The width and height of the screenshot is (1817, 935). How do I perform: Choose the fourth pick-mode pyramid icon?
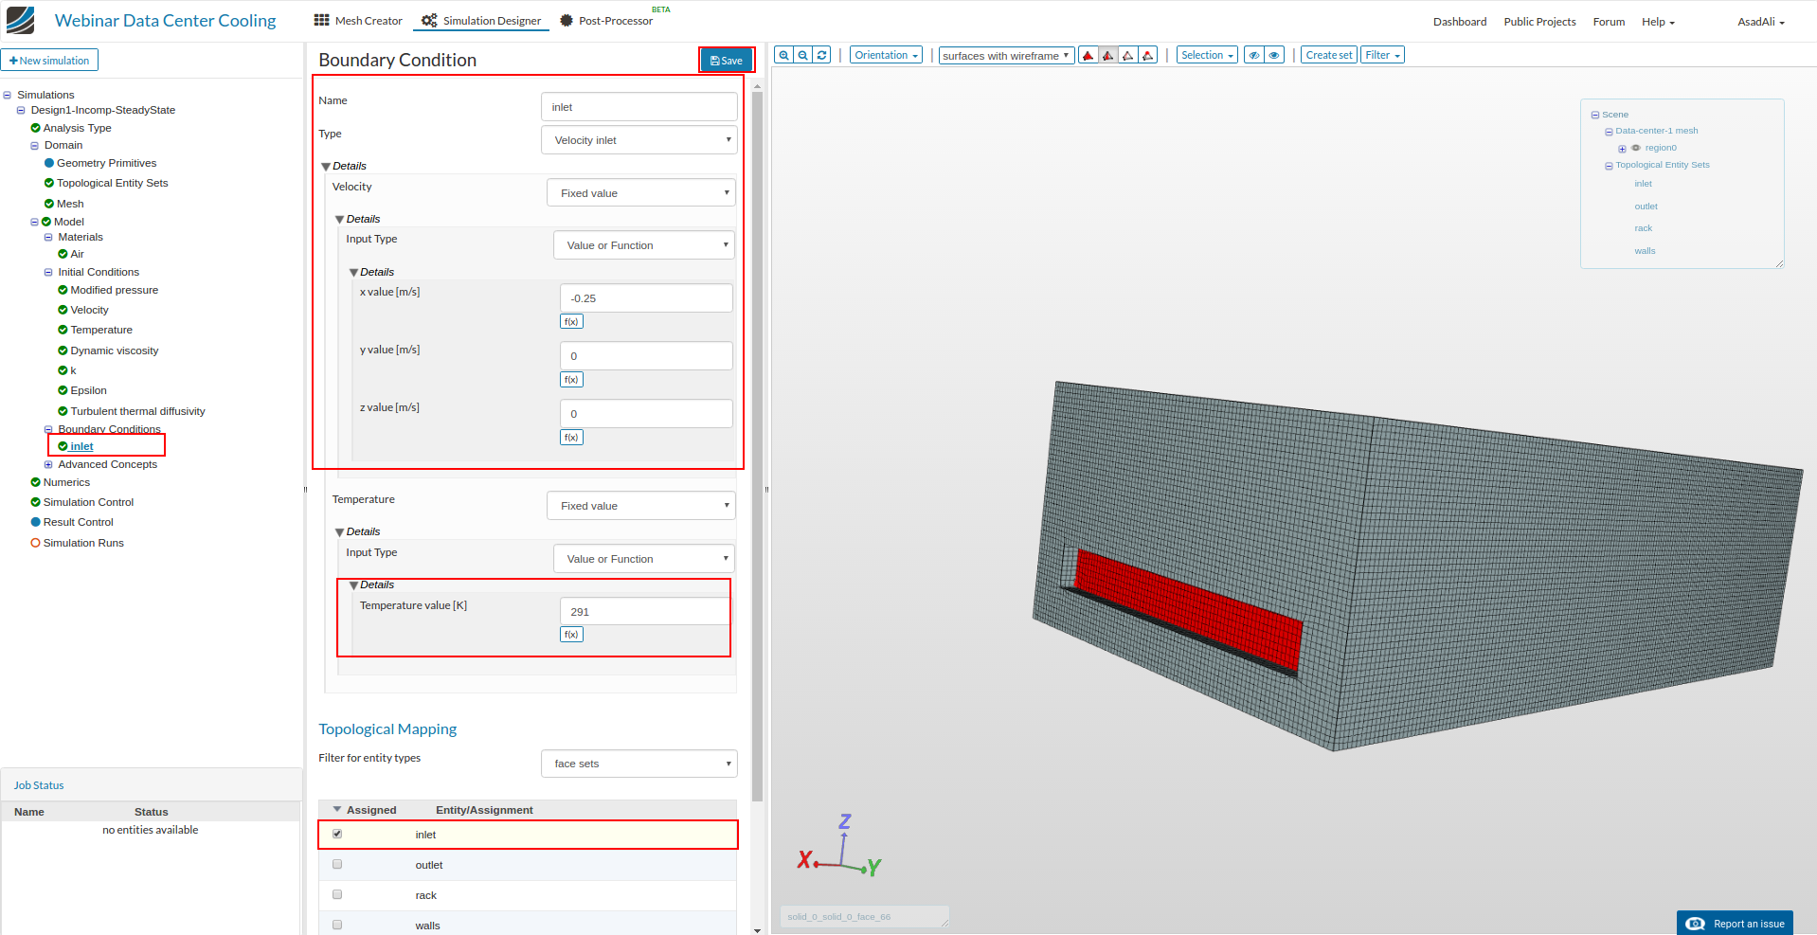pyautogui.click(x=1148, y=55)
